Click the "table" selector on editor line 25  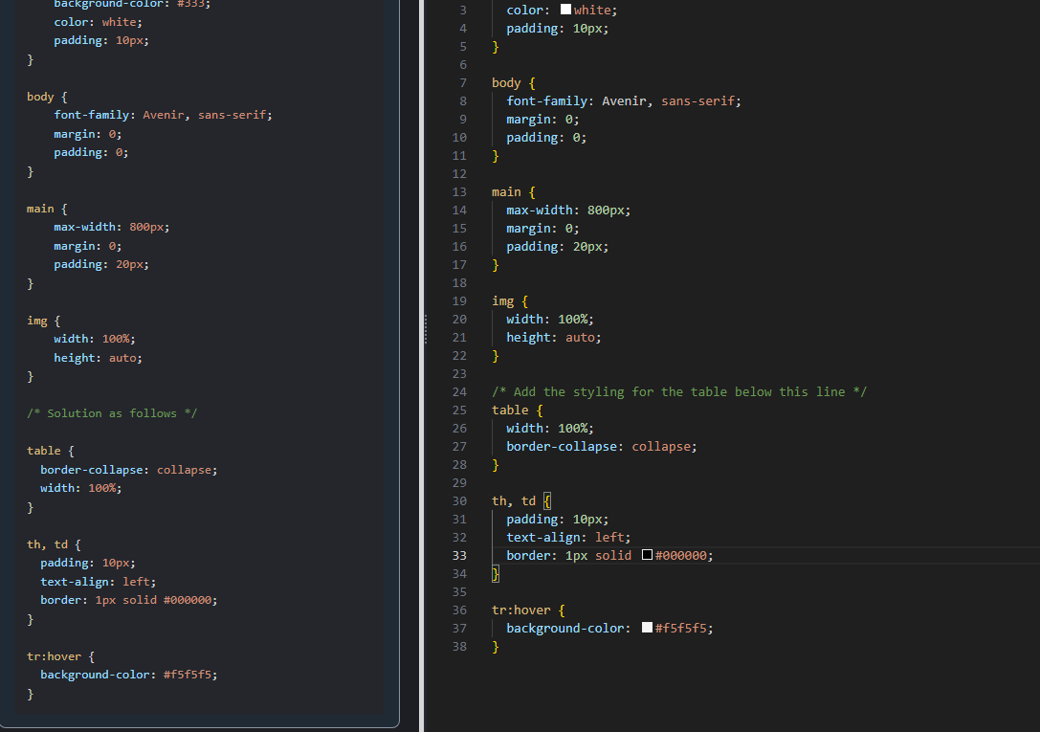(510, 410)
